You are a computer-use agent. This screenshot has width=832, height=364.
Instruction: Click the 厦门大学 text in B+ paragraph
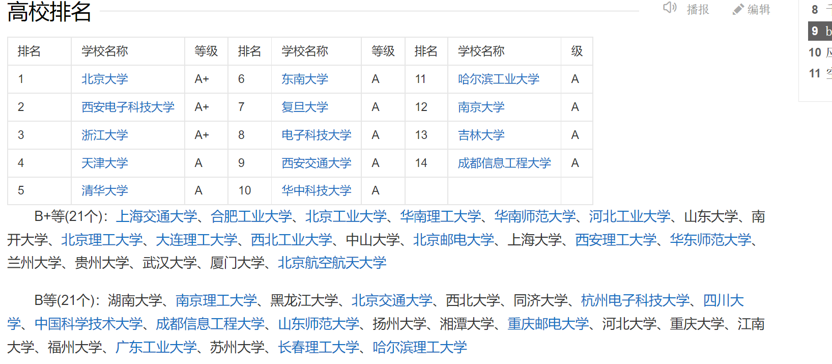click(x=237, y=263)
